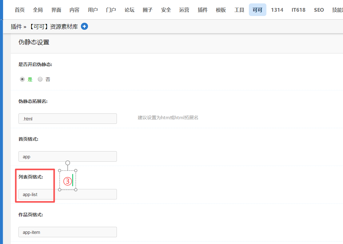Viewport: 343px width, 244px height.
Task: Open the 首页 menu item
Action: (19, 10)
